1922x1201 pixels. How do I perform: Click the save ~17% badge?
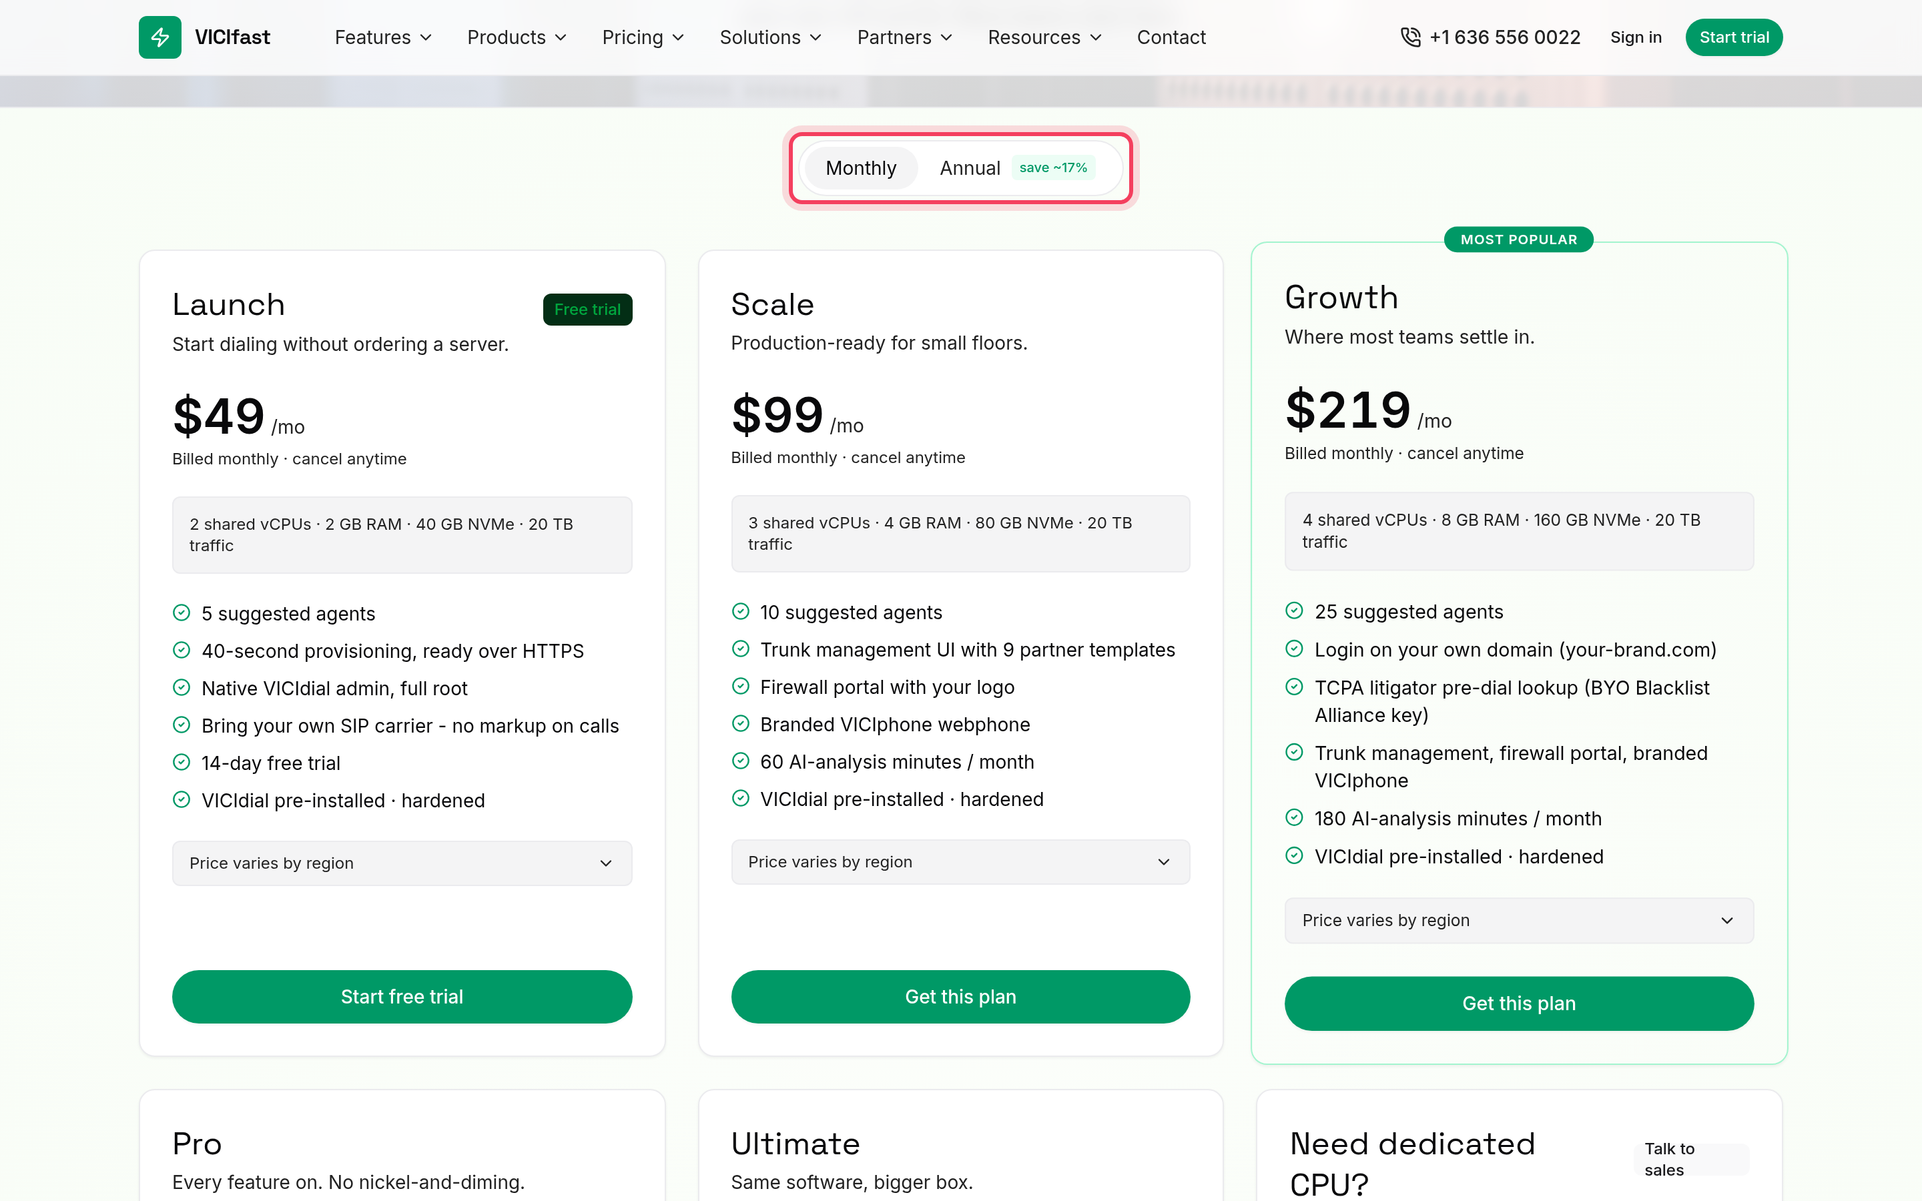1053,167
